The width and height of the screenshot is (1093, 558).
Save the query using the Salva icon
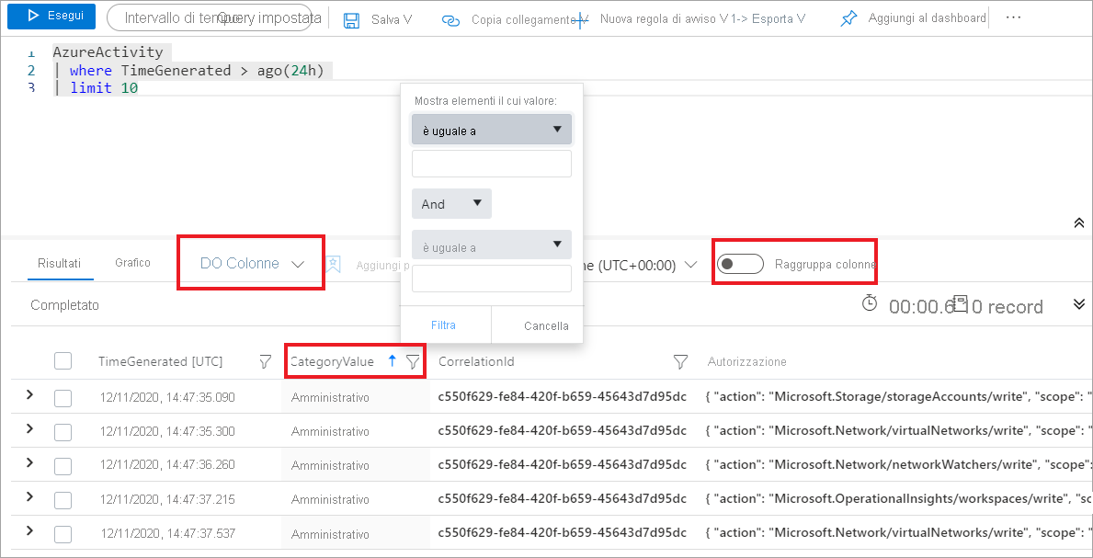pyautogui.click(x=353, y=18)
